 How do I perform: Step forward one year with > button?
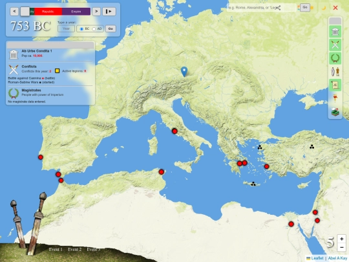96,12
